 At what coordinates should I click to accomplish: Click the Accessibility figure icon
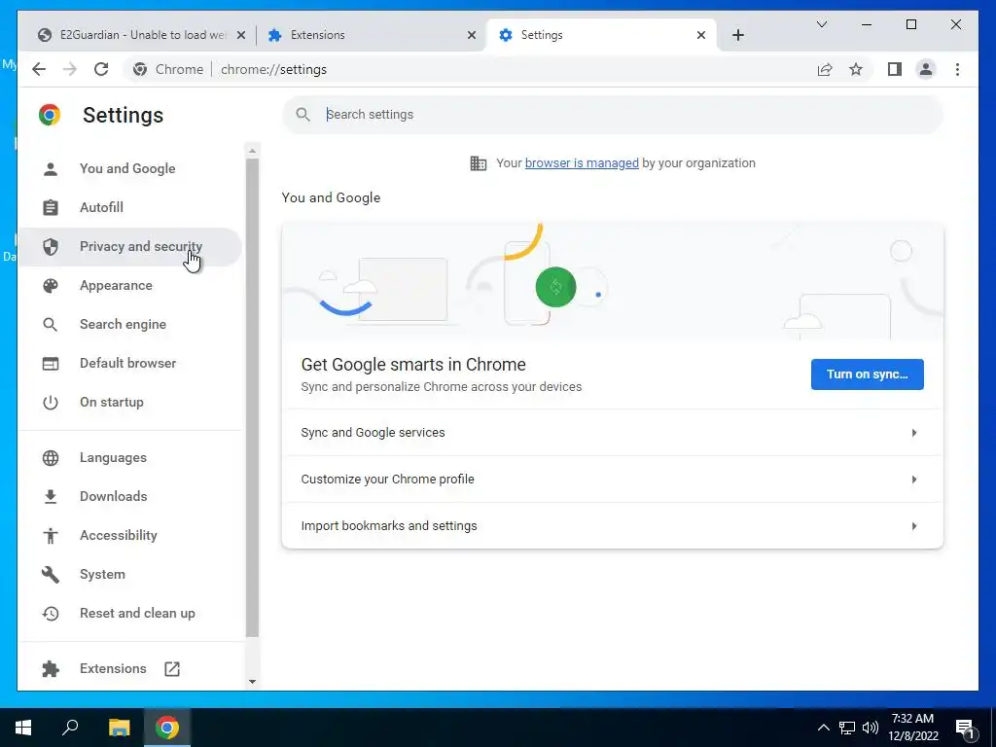pyautogui.click(x=51, y=536)
